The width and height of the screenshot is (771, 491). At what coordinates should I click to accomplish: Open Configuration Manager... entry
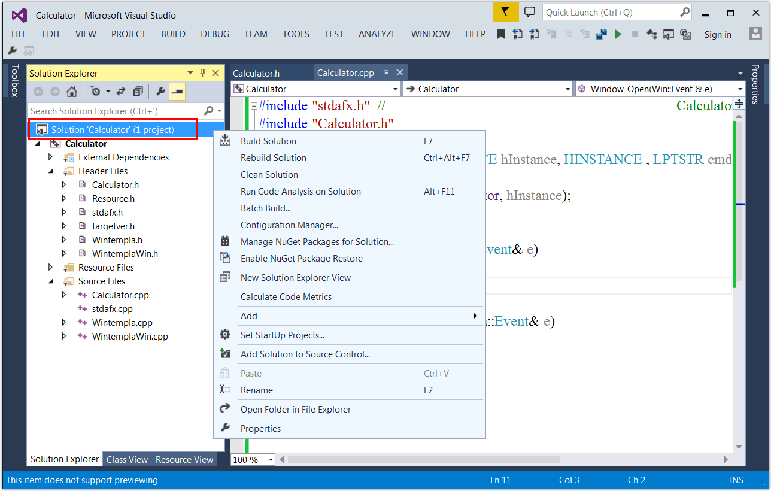[x=349, y=225]
